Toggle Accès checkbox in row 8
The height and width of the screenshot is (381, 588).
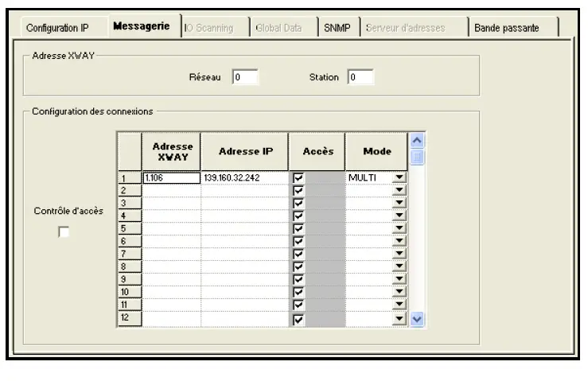(x=298, y=266)
